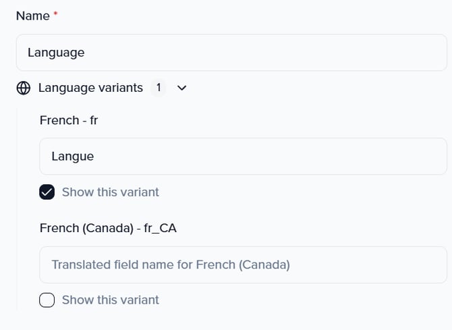Enable the French (Canada) variant checkbox
Viewport: 452px width, 330px height.
(x=47, y=300)
